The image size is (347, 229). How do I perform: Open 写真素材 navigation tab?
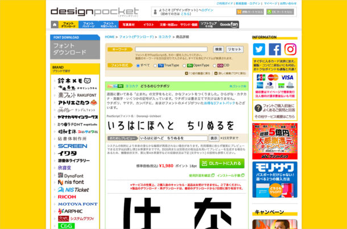click(x=129, y=24)
